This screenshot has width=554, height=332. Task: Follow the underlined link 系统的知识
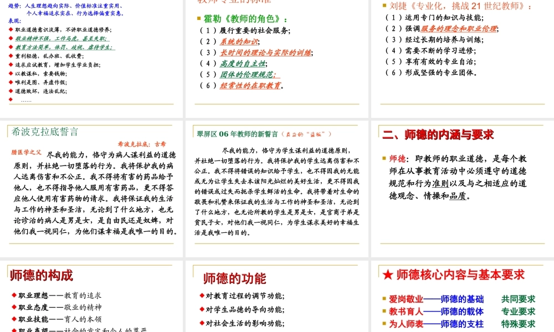(x=239, y=41)
